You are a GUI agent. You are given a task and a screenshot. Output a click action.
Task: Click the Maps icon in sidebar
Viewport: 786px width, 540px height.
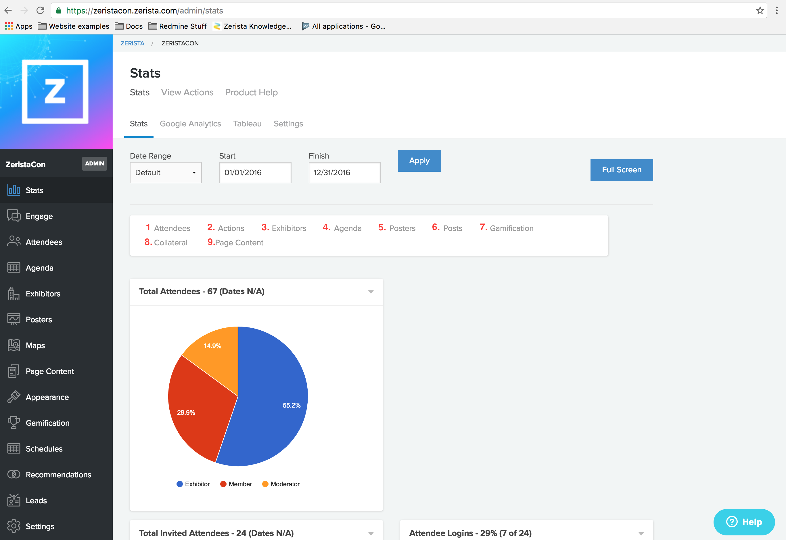click(x=14, y=345)
